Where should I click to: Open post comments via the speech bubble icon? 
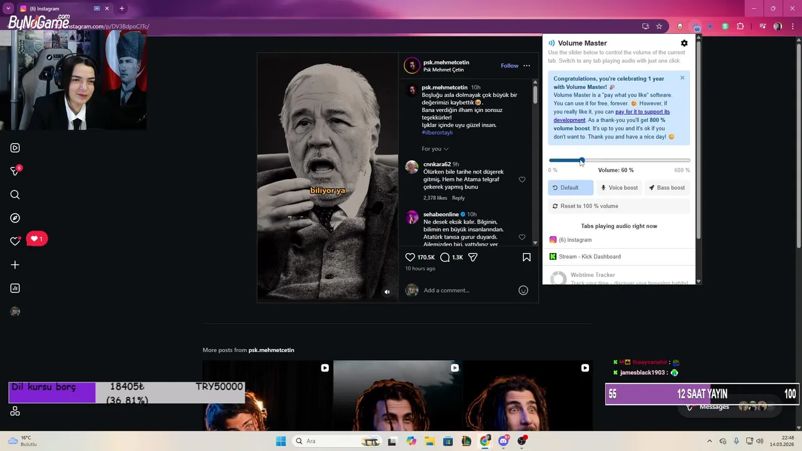(x=445, y=257)
